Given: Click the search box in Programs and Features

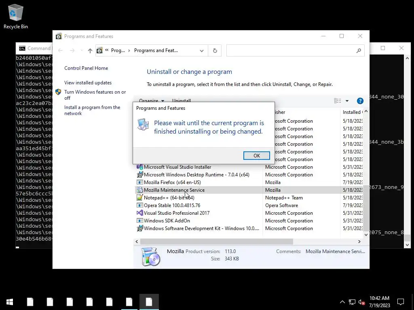Looking at the screenshot, I should tap(290, 50).
